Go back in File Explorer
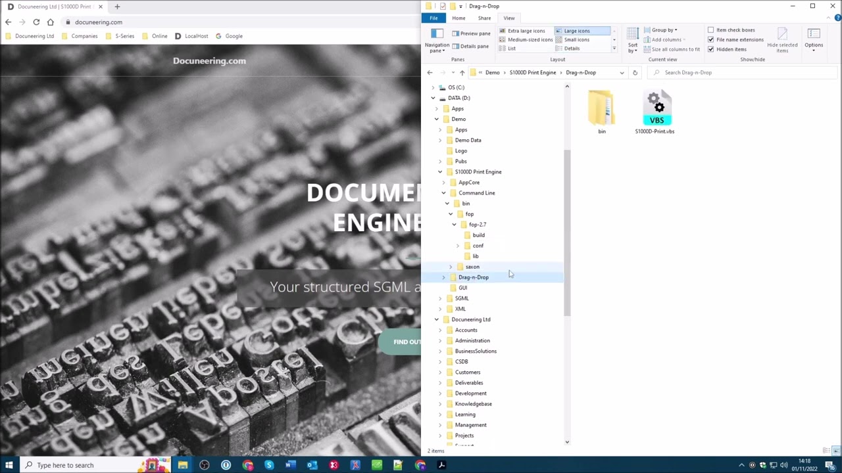The height and width of the screenshot is (473, 842). [430, 73]
